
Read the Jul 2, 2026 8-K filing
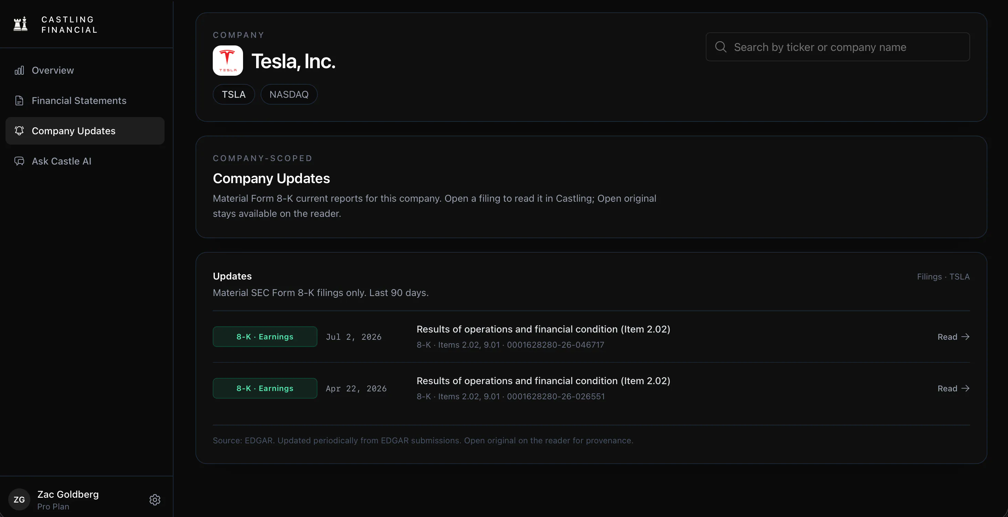pos(954,337)
